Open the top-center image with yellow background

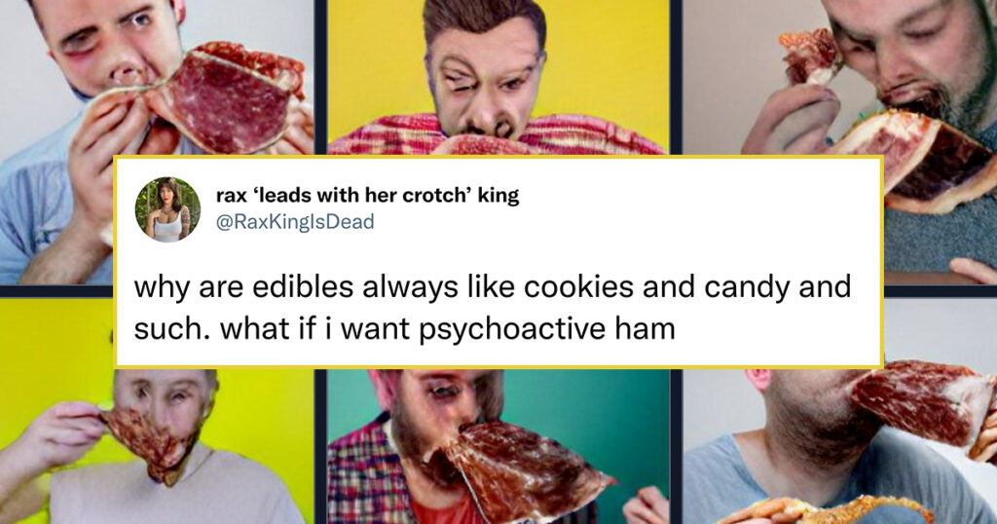pyautogui.click(x=498, y=77)
